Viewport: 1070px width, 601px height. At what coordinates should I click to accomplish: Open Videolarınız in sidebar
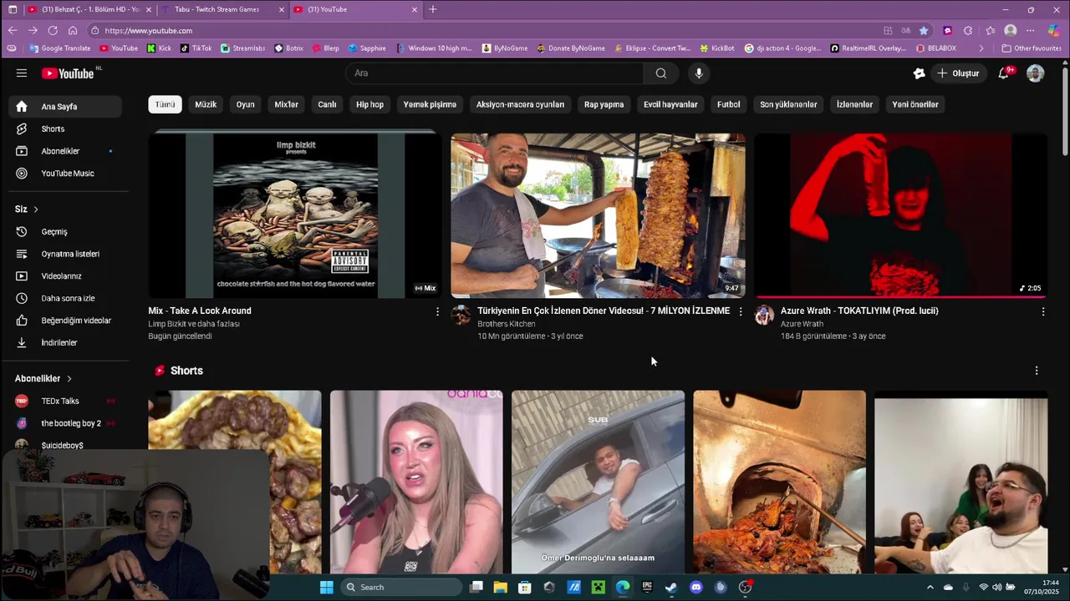65,275
